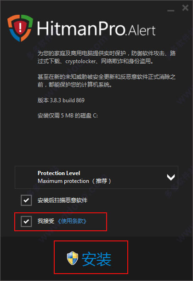
Task: Click the word Alert in the logo
Action: pos(142,30)
